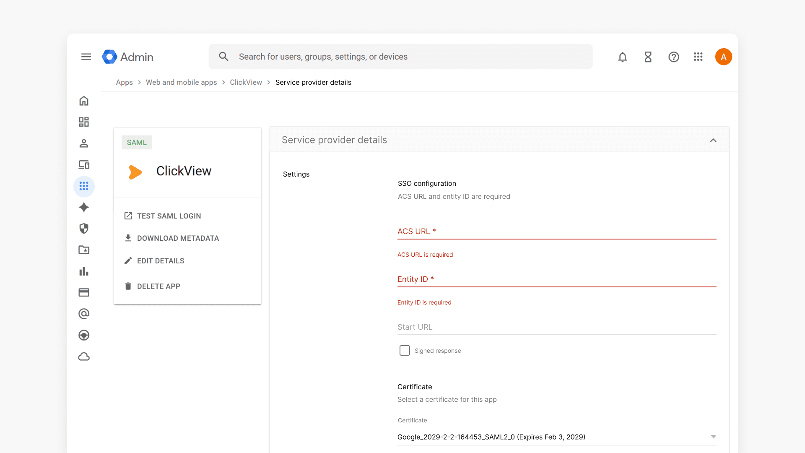Click into the Entity ID field
The height and width of the screenshot is (453, 805).
point(557,279)
